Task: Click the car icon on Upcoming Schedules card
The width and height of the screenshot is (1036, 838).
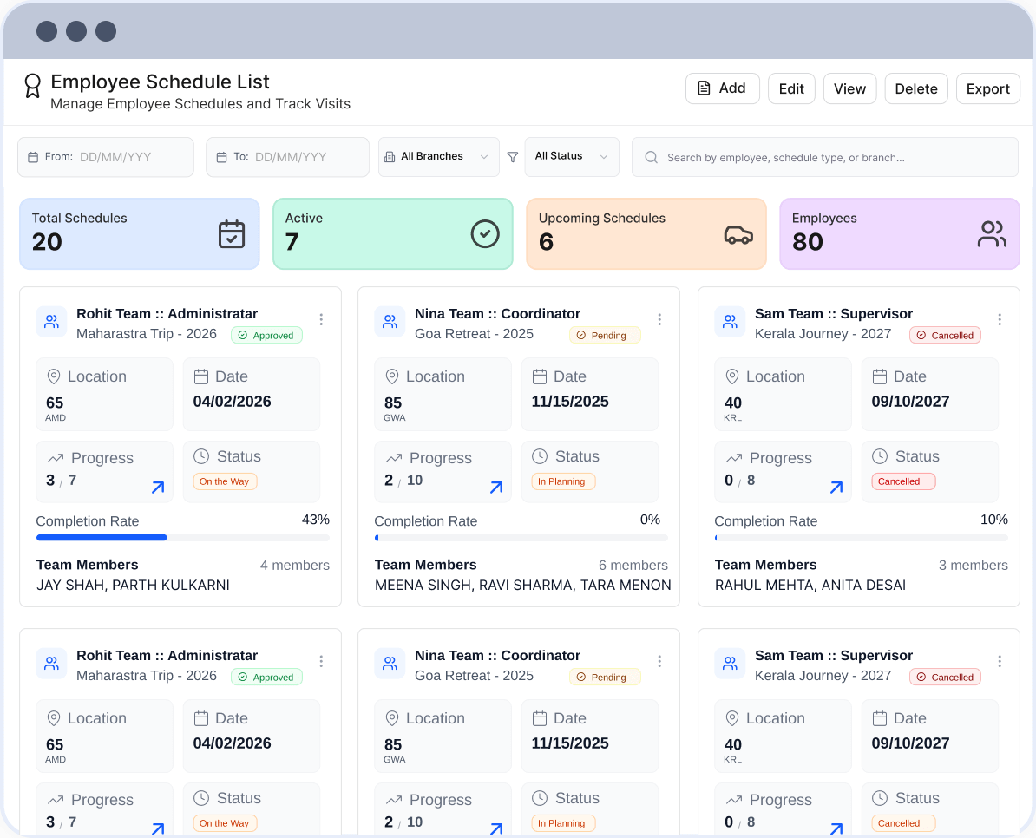Action: (738, 234)
